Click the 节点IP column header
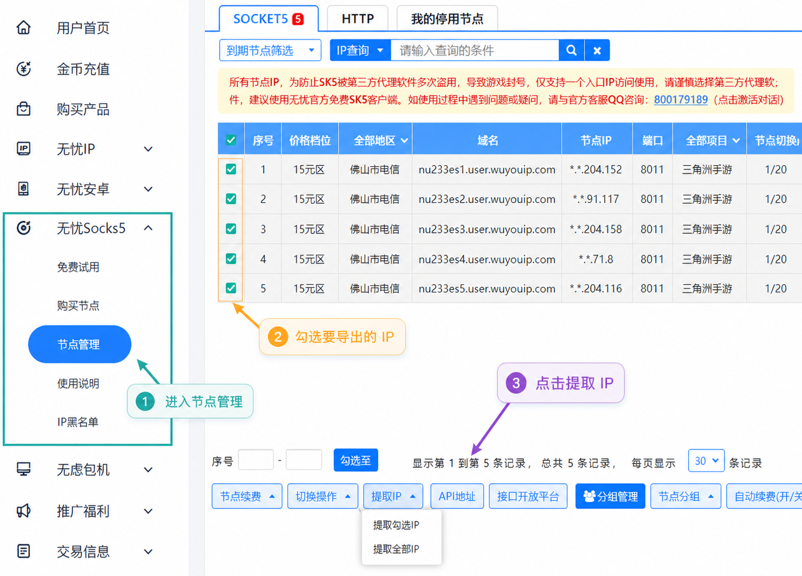Screen dimensions: 802x576 [x=596, y=140]
